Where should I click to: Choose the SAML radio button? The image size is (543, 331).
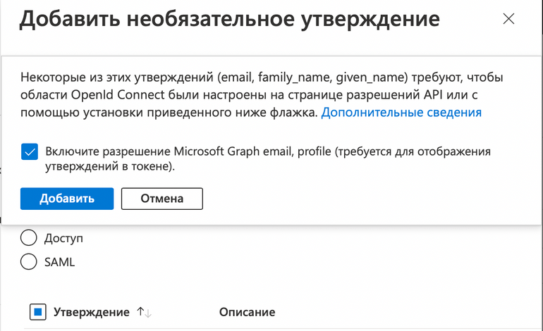[x=29, y=262]
